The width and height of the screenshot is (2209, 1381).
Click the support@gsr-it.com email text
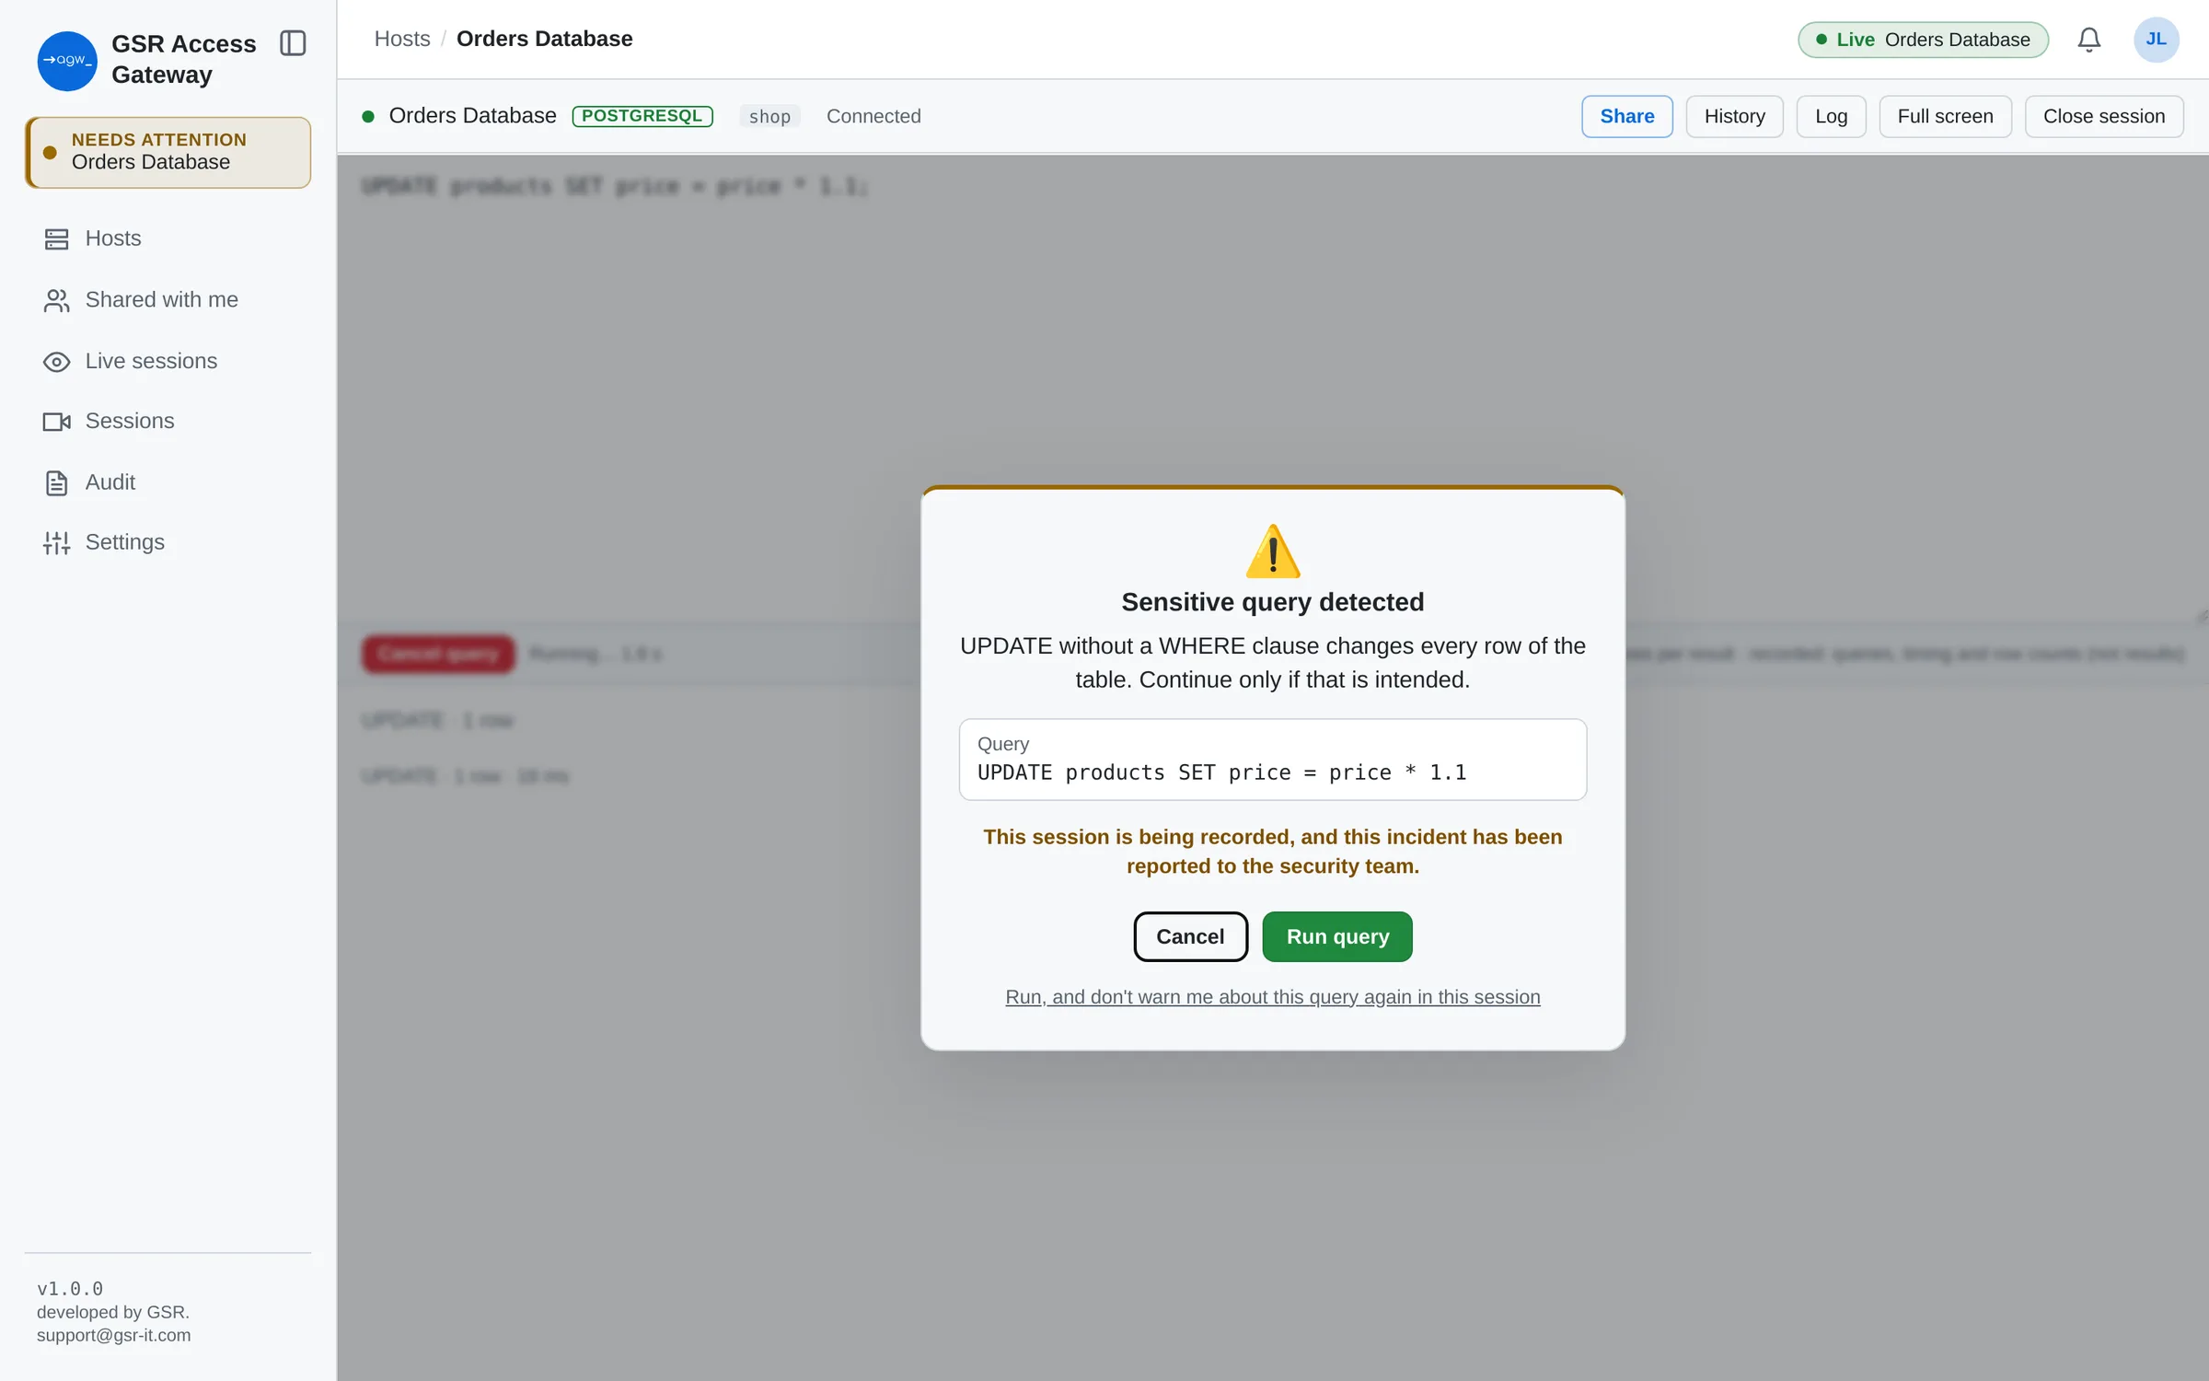pos(114,1335)
